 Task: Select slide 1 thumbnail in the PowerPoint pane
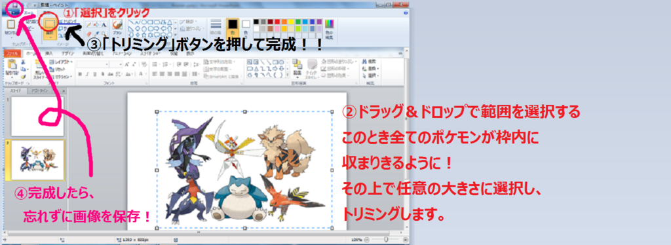37,116
